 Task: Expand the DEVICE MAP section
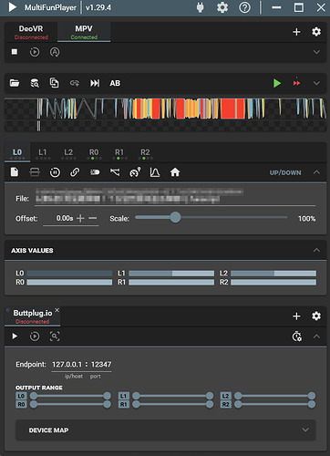tap(166, 430)
